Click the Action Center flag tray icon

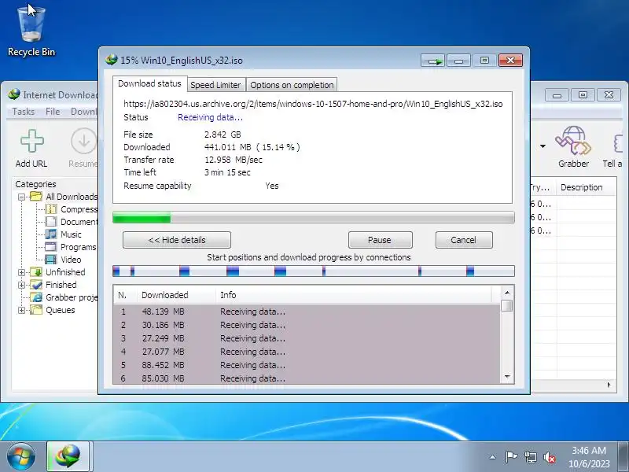tap(511, 457)
